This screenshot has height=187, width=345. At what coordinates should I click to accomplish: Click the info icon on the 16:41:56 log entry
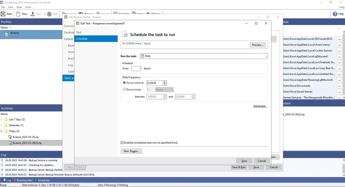pos(2,160)
